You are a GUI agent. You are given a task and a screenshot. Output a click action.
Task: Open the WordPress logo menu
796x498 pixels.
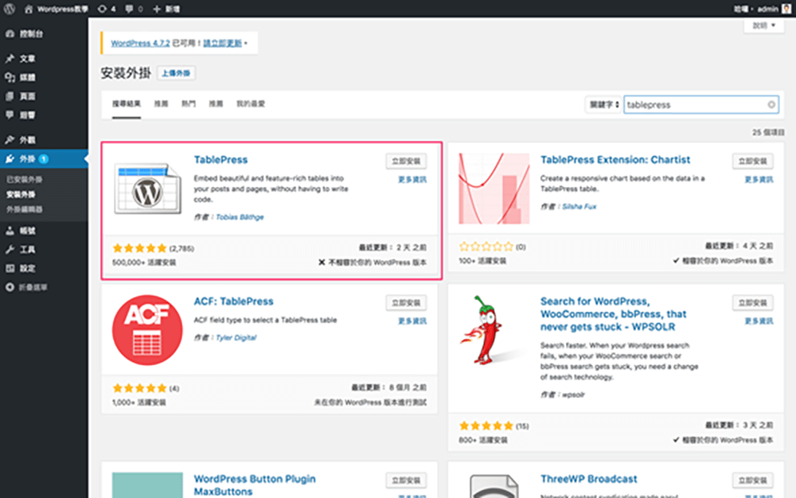[x=9, y=9]
